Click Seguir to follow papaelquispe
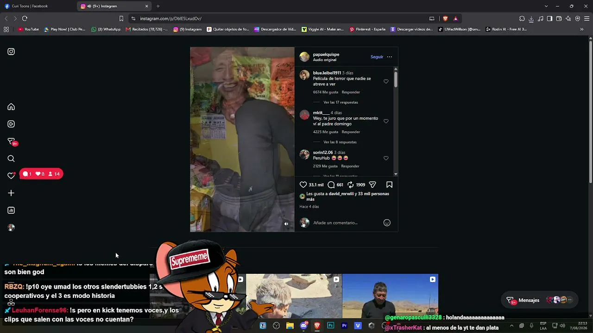593x333 pixels. click(377, 57)
